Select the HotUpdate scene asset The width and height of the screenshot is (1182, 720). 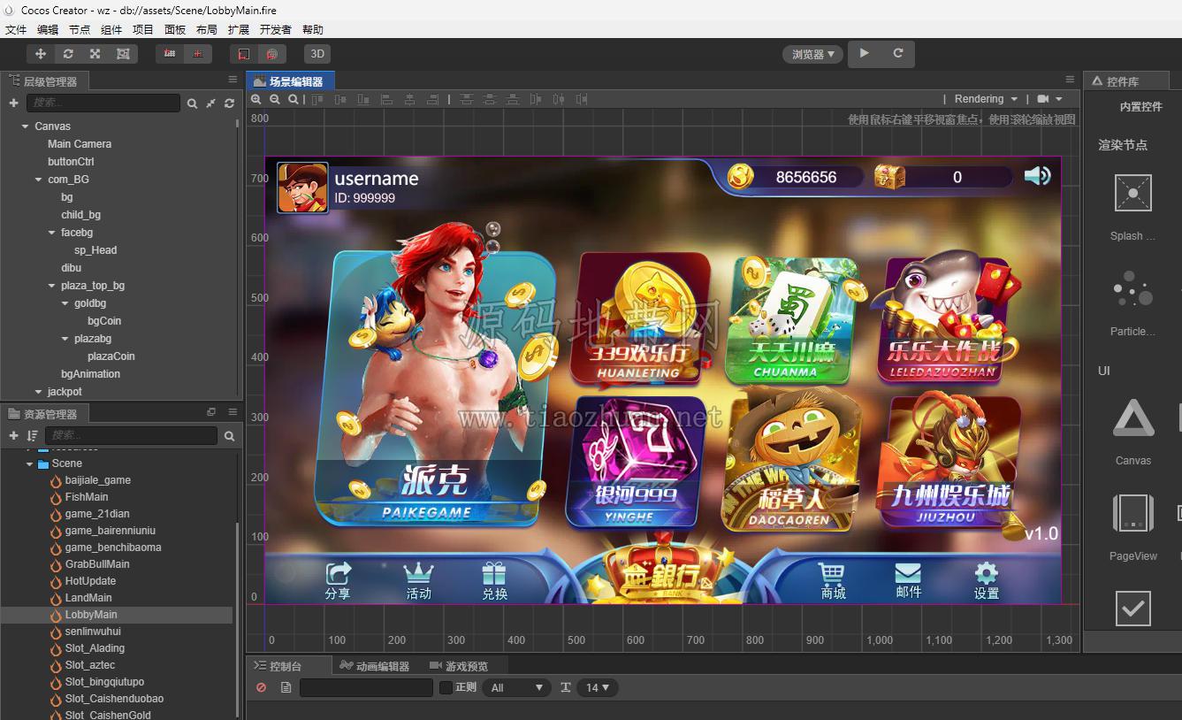(90, 581)
